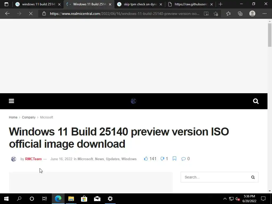This screenshot has width=272, height=204.
Task: Add this page to favorites
Action: 216,14
